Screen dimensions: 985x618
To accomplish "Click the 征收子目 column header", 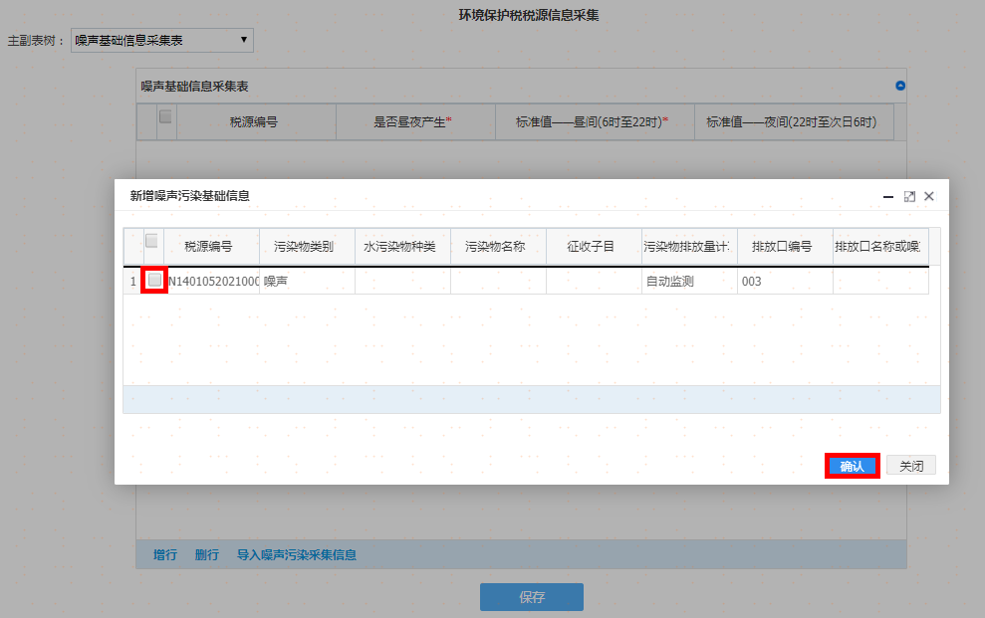I will click(594, 247).
